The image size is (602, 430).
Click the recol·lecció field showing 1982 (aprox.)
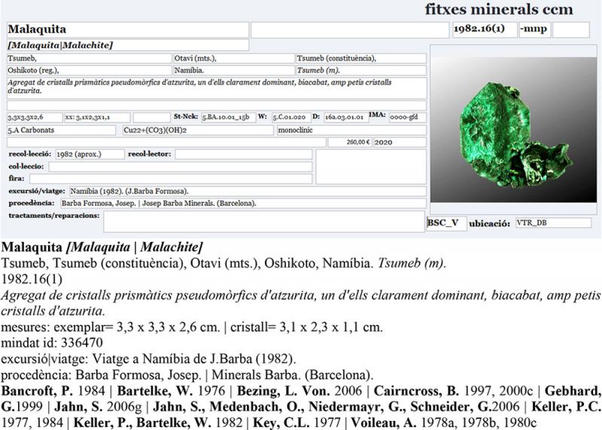tap(90, 154)
